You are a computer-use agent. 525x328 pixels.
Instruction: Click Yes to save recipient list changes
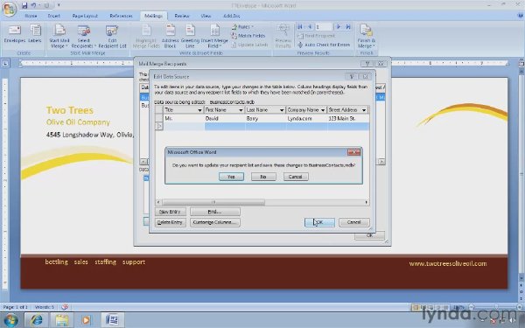[x=231, y=177]
